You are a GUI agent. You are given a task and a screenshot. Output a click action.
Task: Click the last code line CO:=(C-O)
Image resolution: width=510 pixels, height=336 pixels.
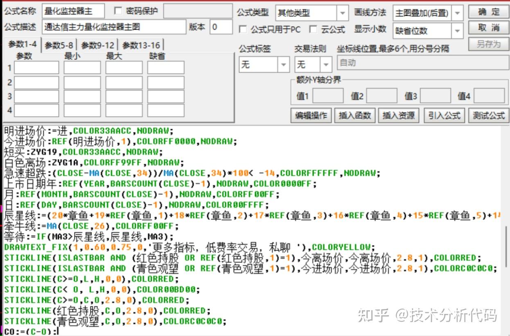pos(31,332)
